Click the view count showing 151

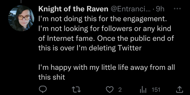[x=156, y=90]
